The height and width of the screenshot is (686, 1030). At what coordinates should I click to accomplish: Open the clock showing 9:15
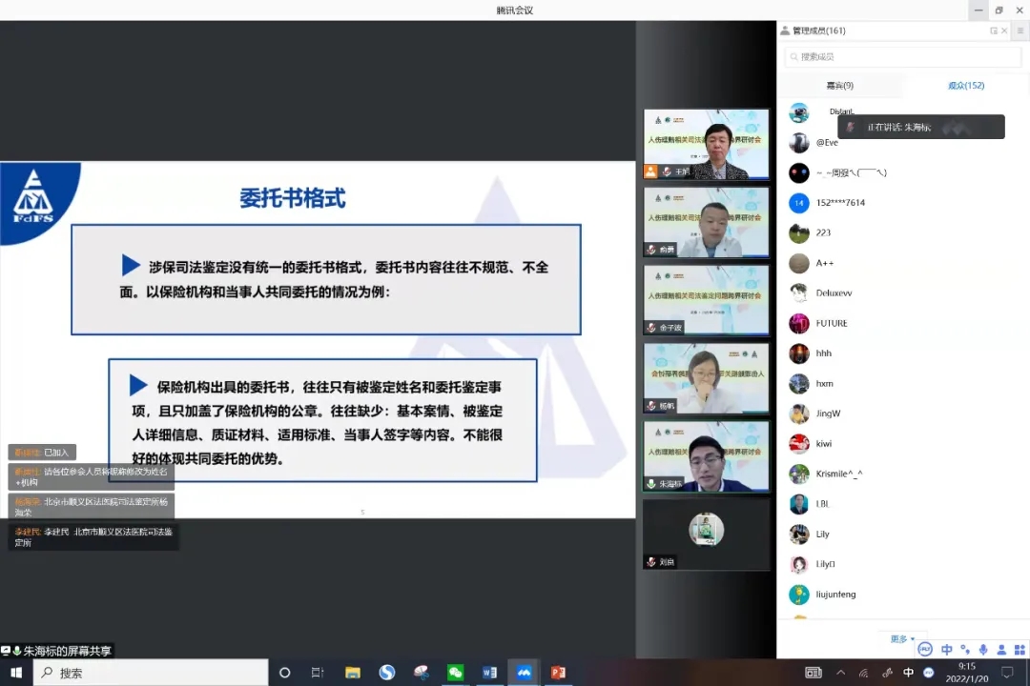967,673
